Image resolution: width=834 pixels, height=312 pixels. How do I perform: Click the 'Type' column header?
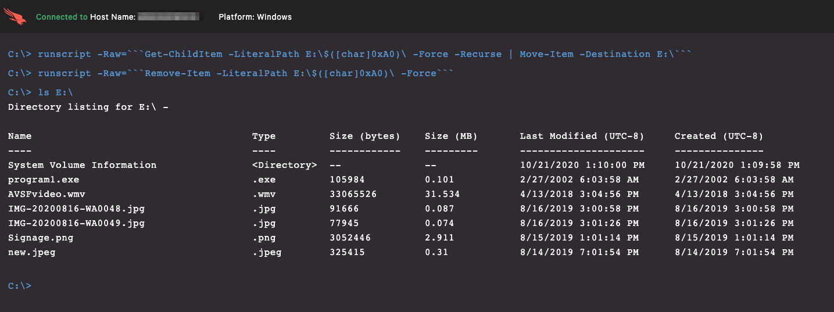point(264,136)
